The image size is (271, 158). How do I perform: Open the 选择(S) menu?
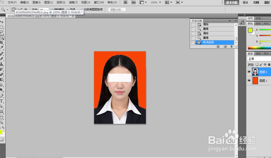(61, 2)
